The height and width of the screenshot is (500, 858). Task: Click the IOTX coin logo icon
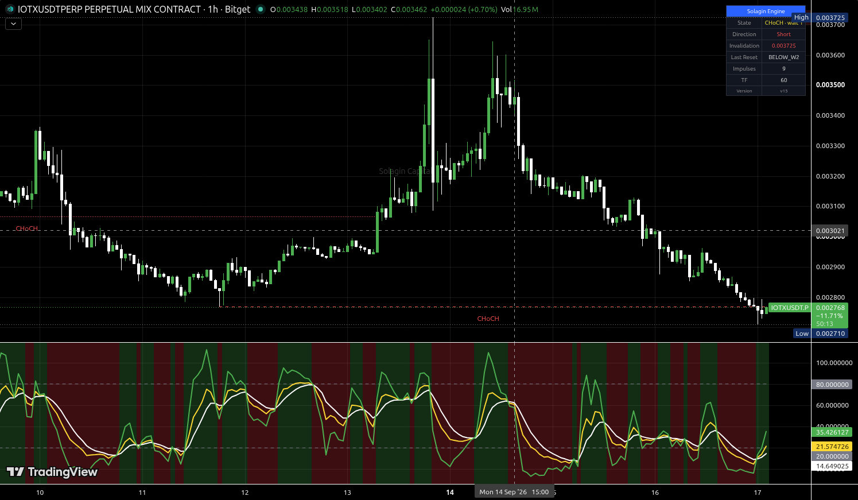click(x=9, y=9)
